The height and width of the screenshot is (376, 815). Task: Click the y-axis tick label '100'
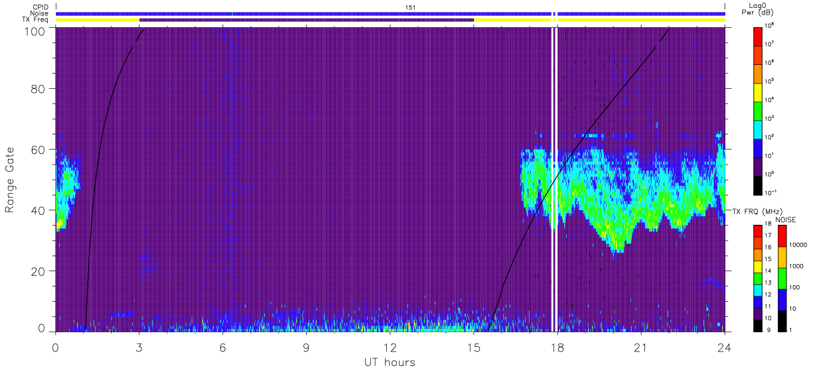[35, 31]
